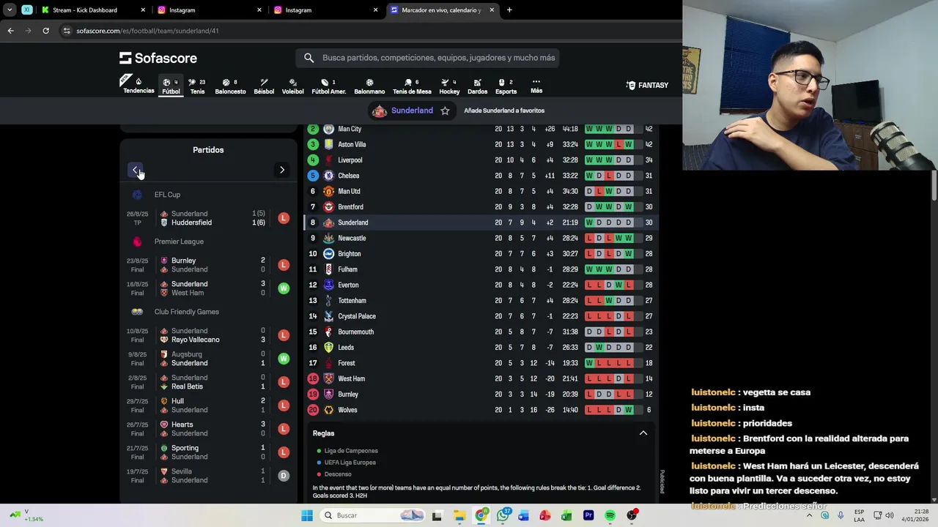This screenshot has width=938, height=527.
Task: Select Chelsea in the standings
Action: coord(481,176)
